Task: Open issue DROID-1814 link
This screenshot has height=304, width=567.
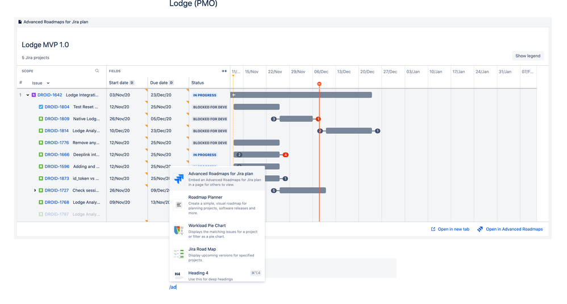Action: click(x=56, y=130)
